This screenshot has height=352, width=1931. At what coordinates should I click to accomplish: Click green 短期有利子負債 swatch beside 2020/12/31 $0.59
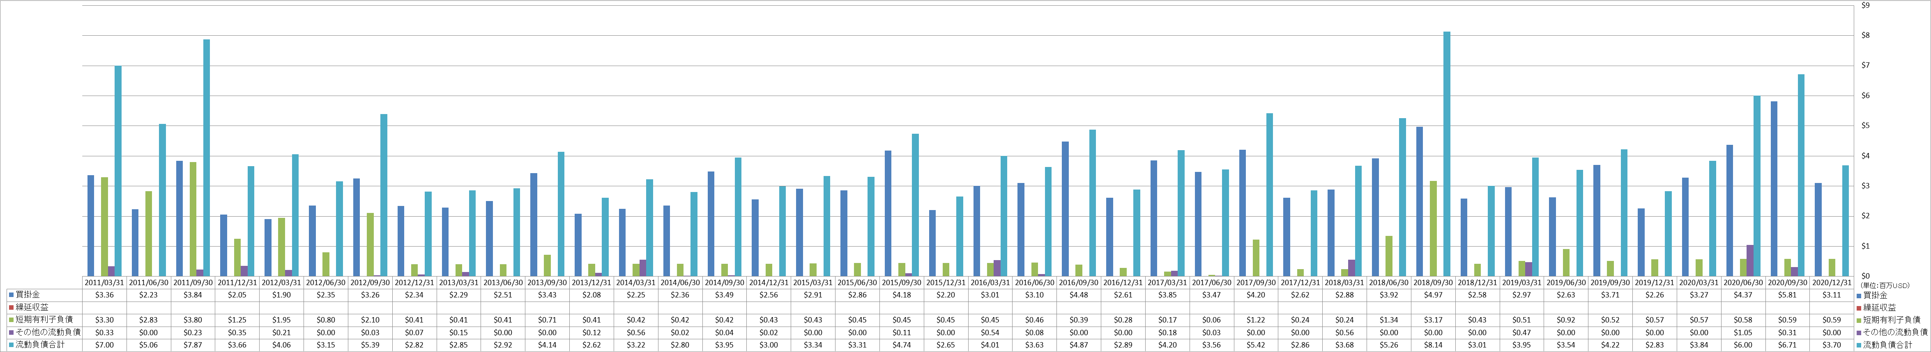[x=1858, y=320]
